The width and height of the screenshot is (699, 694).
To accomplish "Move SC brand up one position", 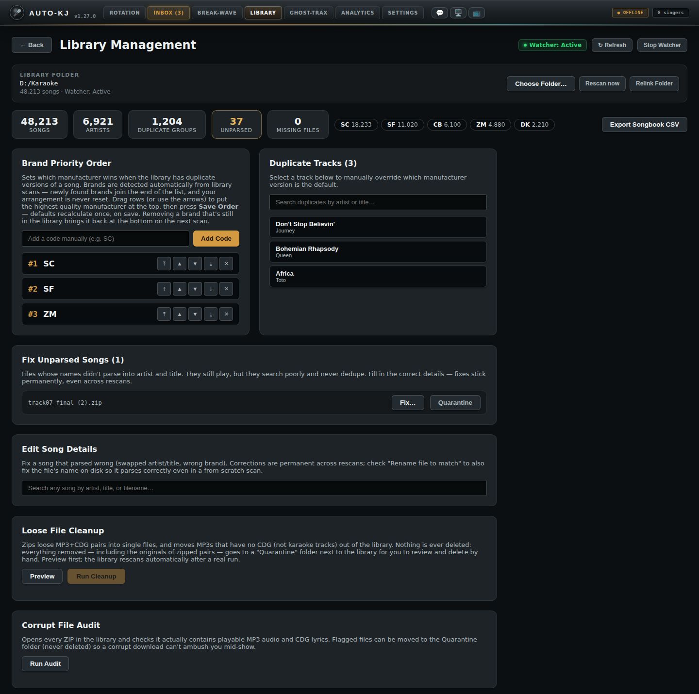I will point(180,264).
